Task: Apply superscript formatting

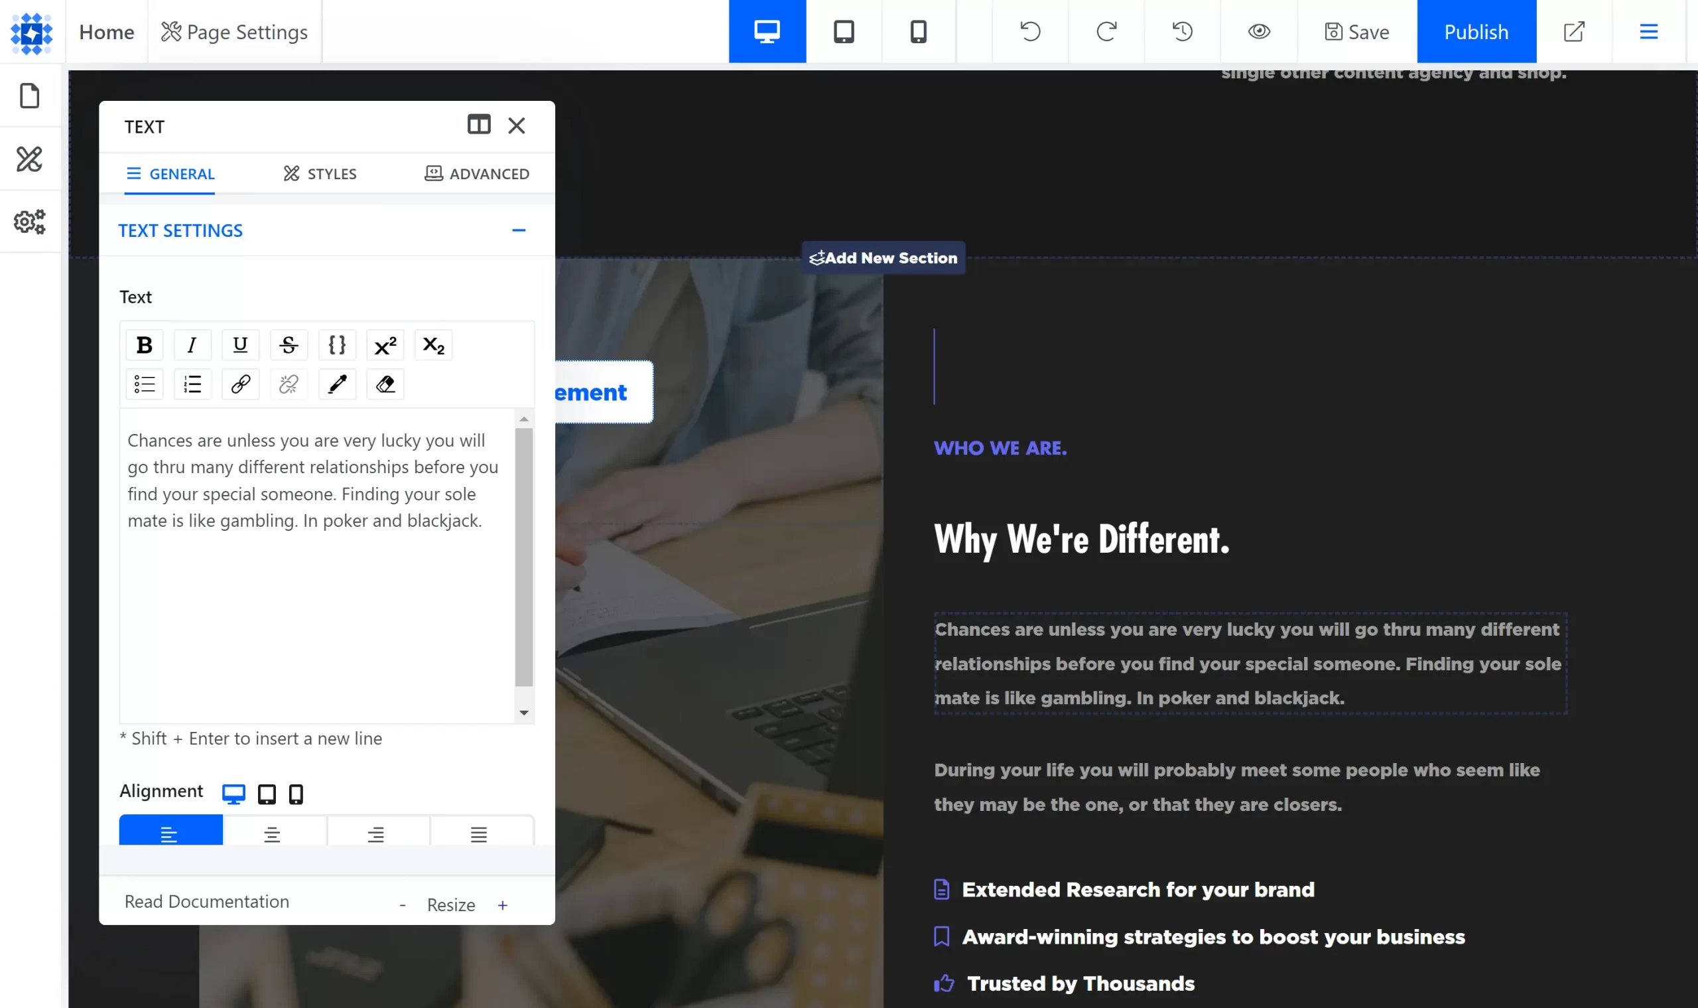Action: 385,345
